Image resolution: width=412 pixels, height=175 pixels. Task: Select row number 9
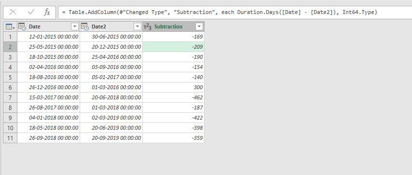(10, 118)
